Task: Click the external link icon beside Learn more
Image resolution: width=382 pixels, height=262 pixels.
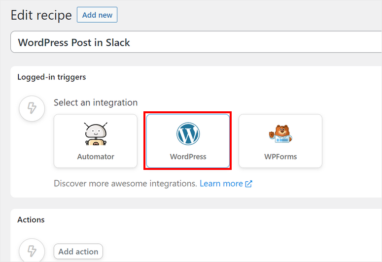Action: (x=249, y=184)
